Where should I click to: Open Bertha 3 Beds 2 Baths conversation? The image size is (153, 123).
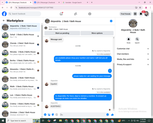(21, 62)
